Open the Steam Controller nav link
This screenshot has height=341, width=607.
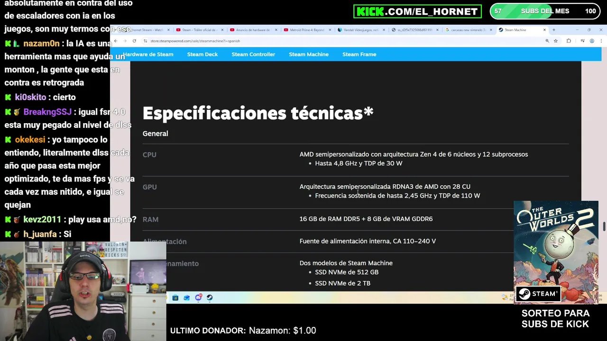tap(253, 54)
